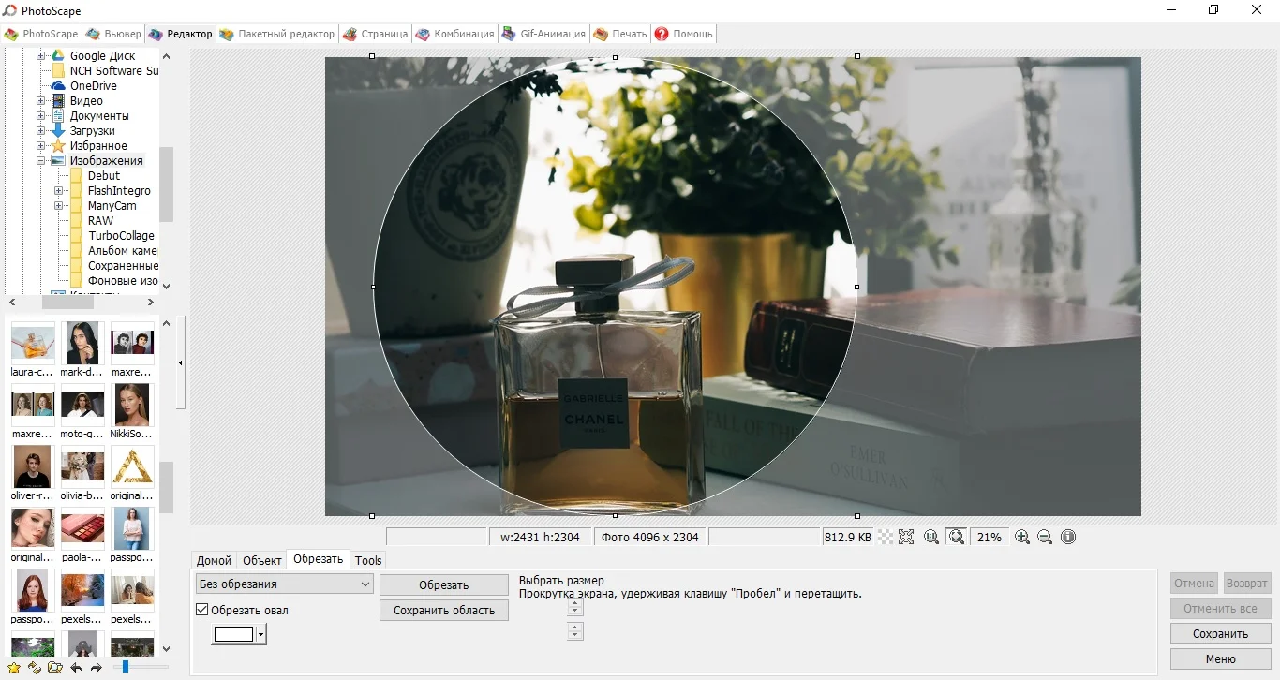Expand the ManyCam folder node
Image resolution: width=1280 pixels, height=680 pixels.
(58, 206)
